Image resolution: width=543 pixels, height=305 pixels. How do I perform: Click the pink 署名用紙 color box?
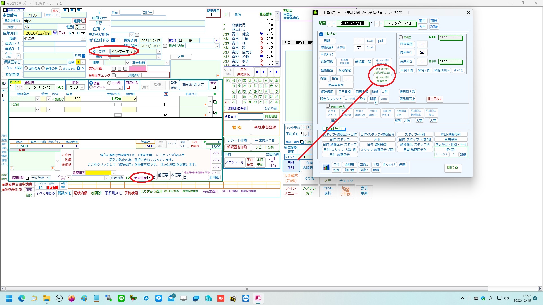coord(138,69)
